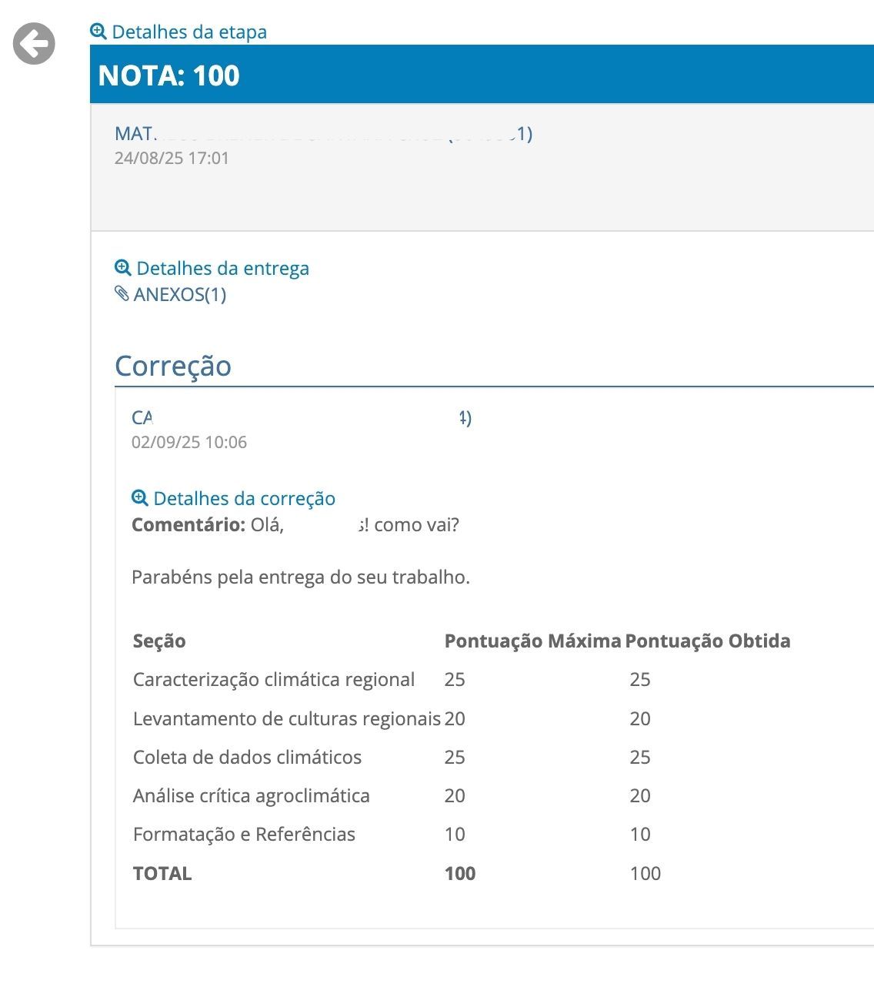This screenshot has width=874, height=1004.
Task: Click the corrector name starting with CA
Action: pyautogui.click(x=302, y=418)
